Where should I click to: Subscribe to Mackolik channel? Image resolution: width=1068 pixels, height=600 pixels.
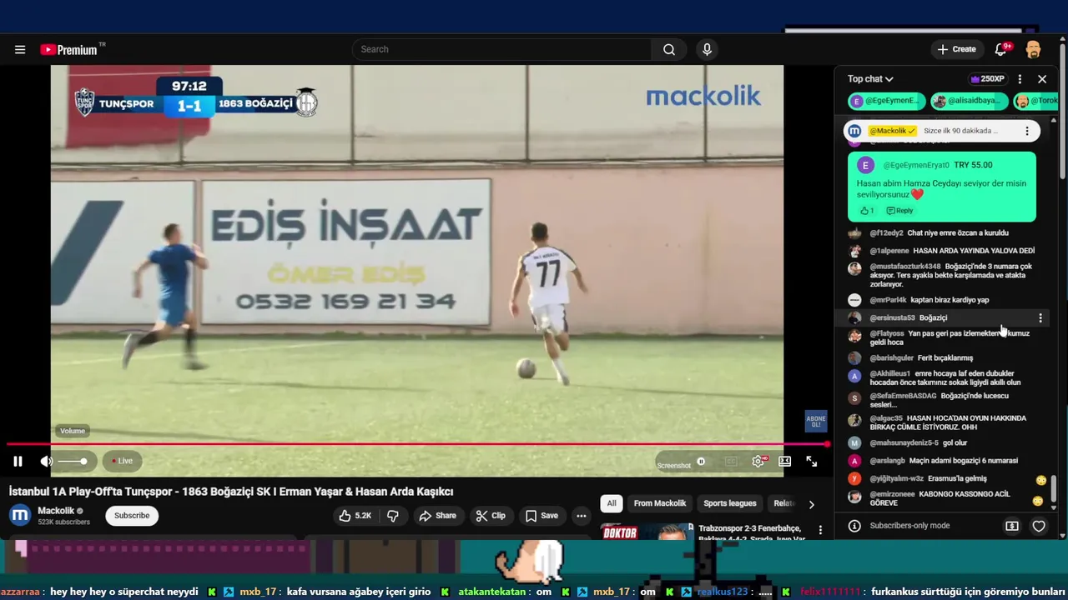pos(132,515)
